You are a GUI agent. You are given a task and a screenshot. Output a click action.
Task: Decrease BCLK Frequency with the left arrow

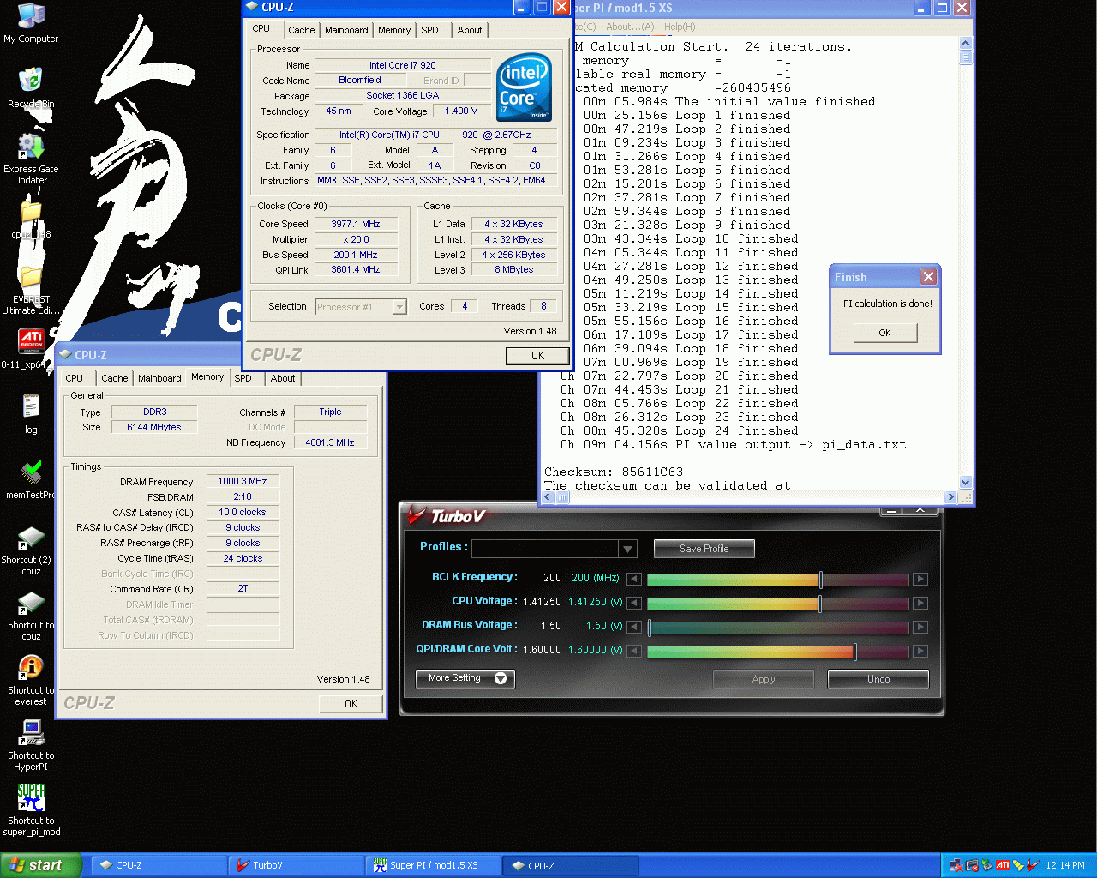pyautogui.click(x=634, y=579)
